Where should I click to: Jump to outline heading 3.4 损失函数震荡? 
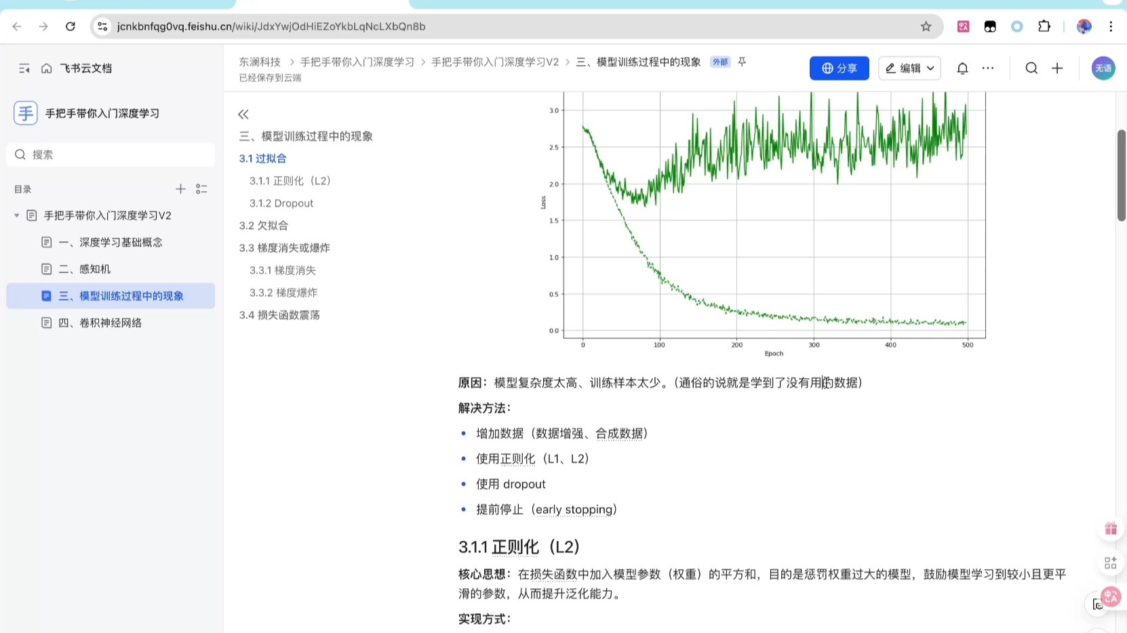coord(279,315)
